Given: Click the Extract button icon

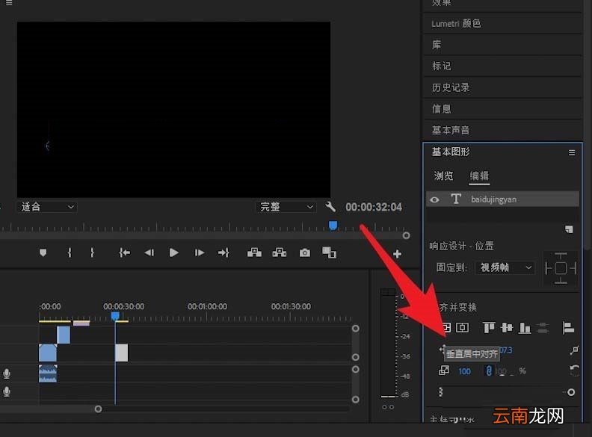Looking at the screenshot, I should click(280, 252).
